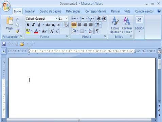
Task: Apply the red font color swatch
Action: 36,31
